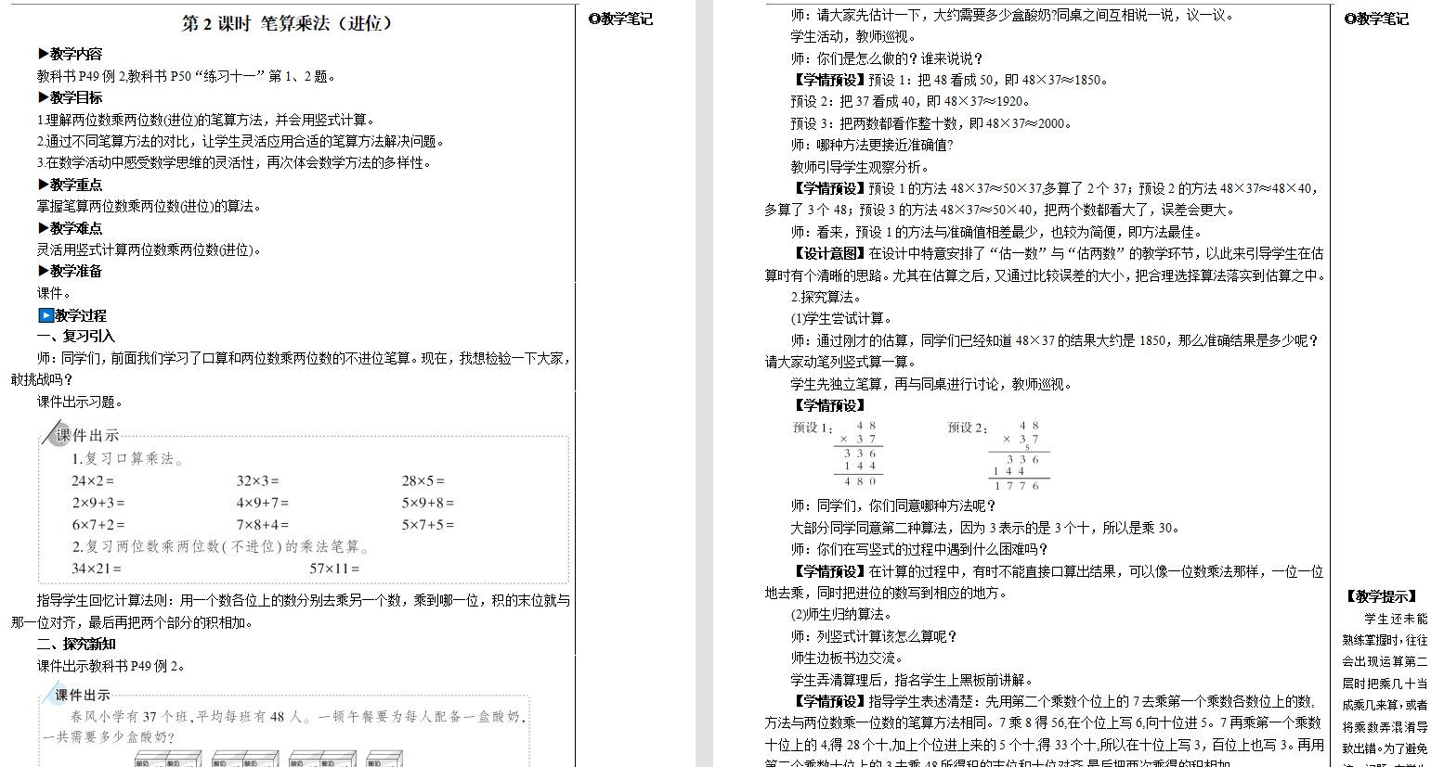The width and height of the screenshot is (1431, 767).
Task: Click the blue arrow icon before 教学过程
Action: tap(46, 315)
